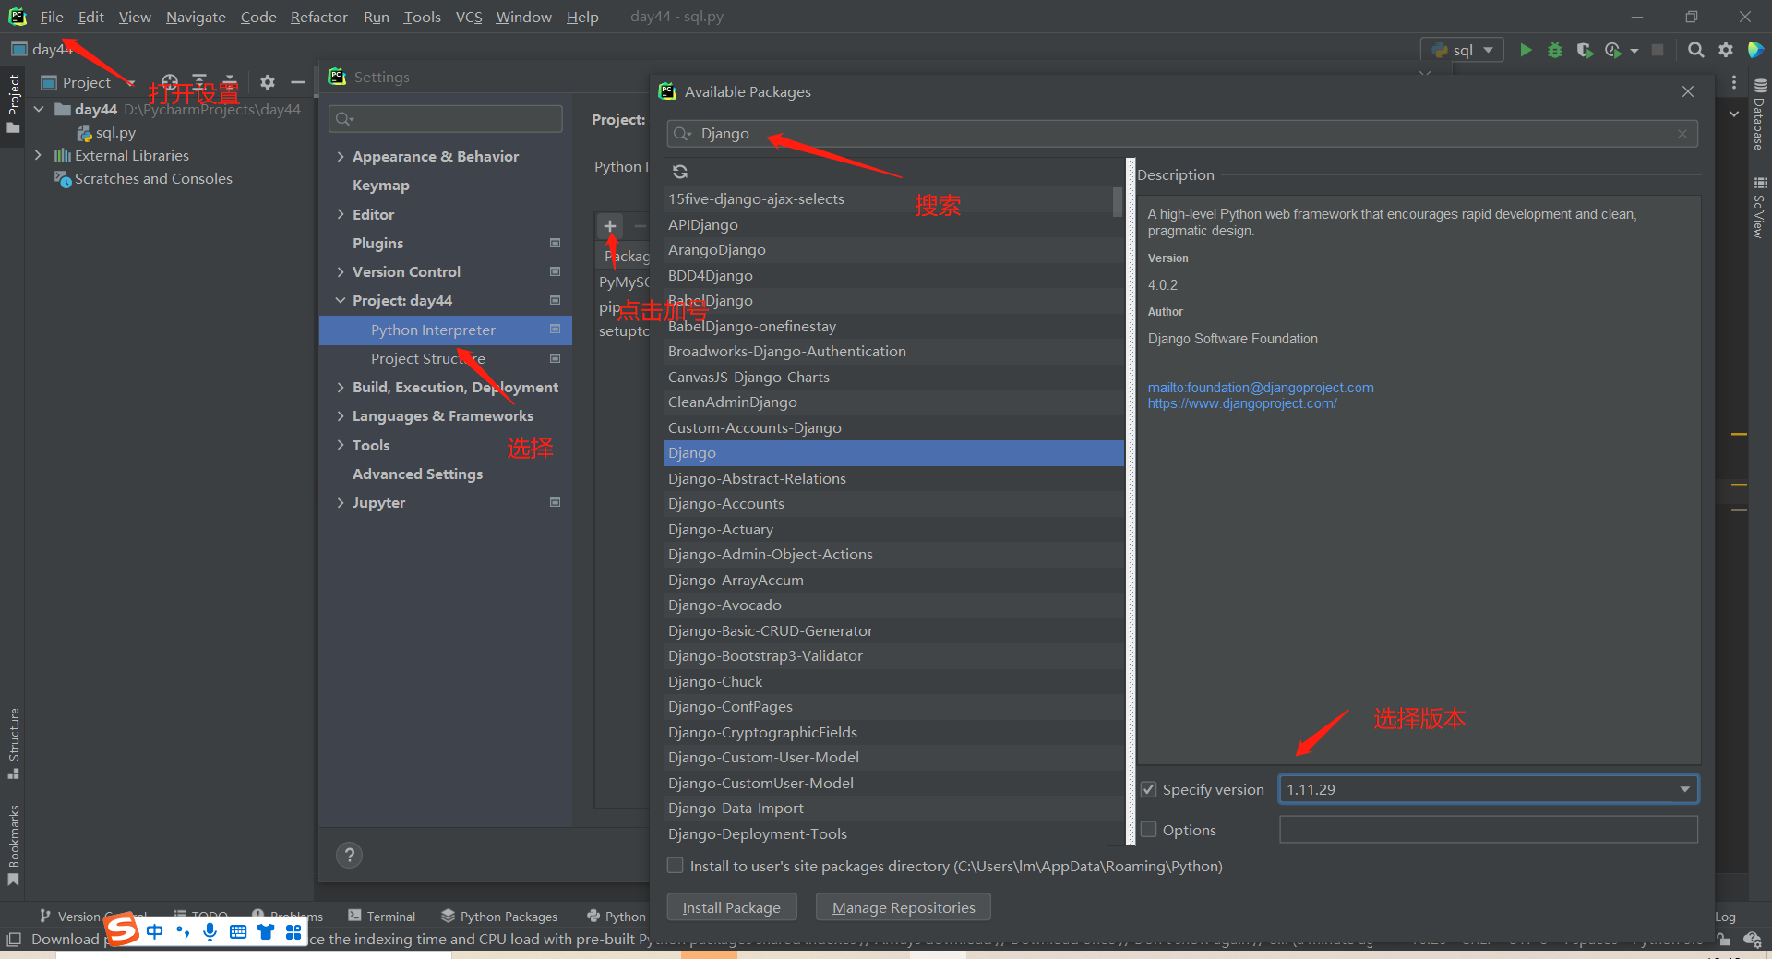Open the VCS menu

click(x=469, y=17)
